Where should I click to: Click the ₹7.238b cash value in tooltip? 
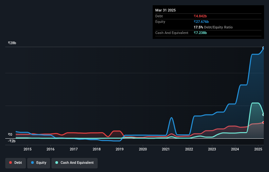[200, 33]
